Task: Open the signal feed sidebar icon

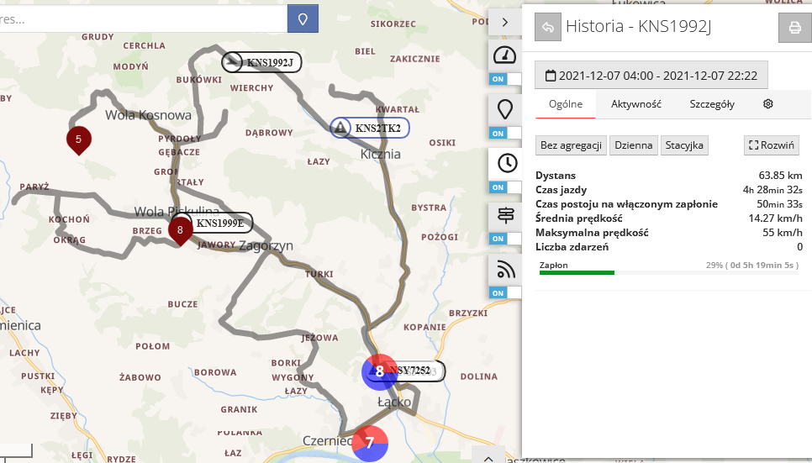Action: coord(504,269)
